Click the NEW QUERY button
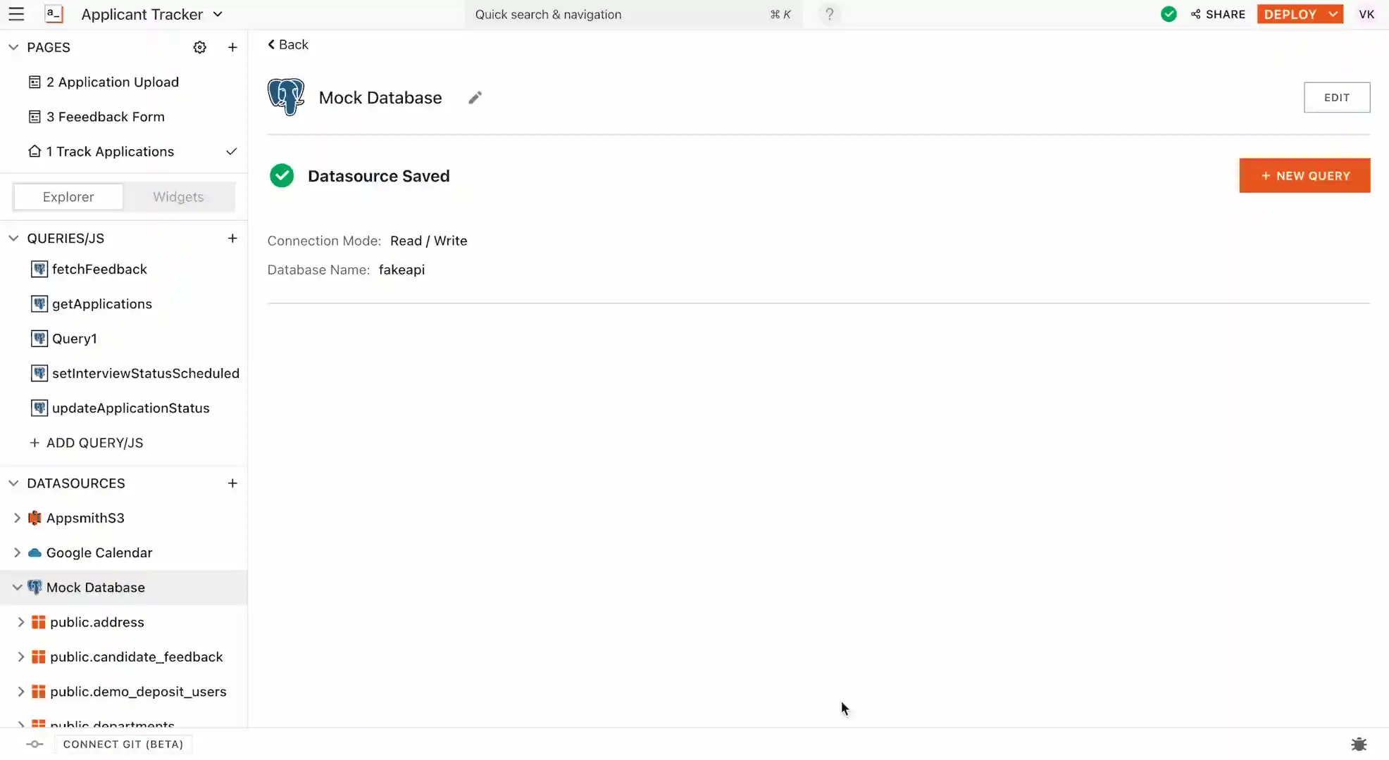 pyautogui.click(x=1304, y=175)
